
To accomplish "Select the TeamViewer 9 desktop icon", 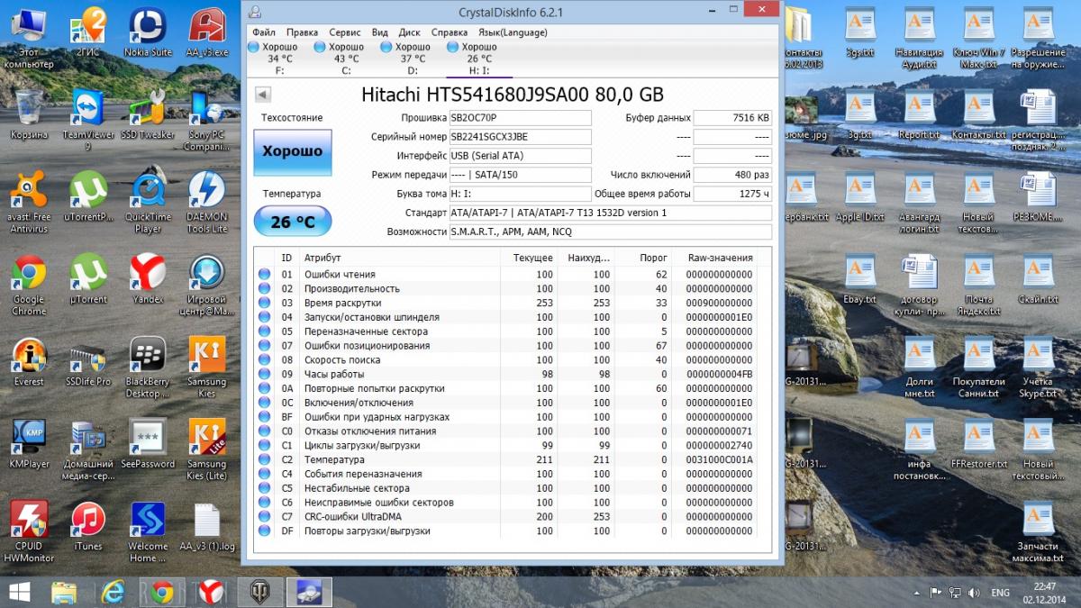I will [87, 120].
